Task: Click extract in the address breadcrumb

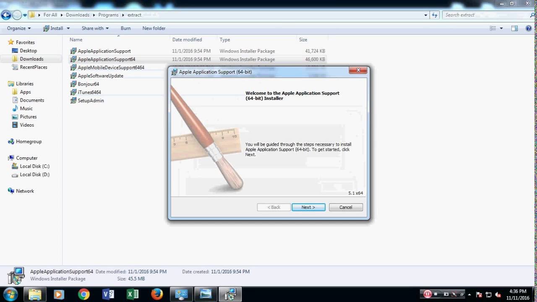Action: click(x=134, y=15)
